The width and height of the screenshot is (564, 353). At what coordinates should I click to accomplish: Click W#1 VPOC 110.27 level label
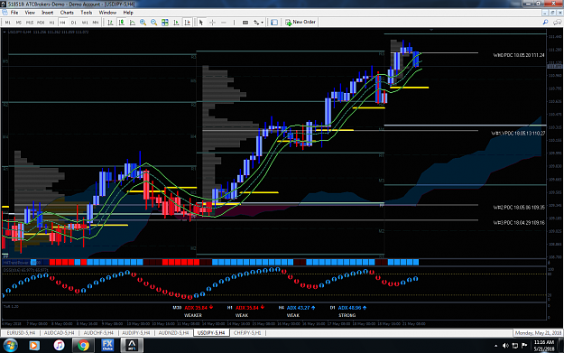click(518, 134)
